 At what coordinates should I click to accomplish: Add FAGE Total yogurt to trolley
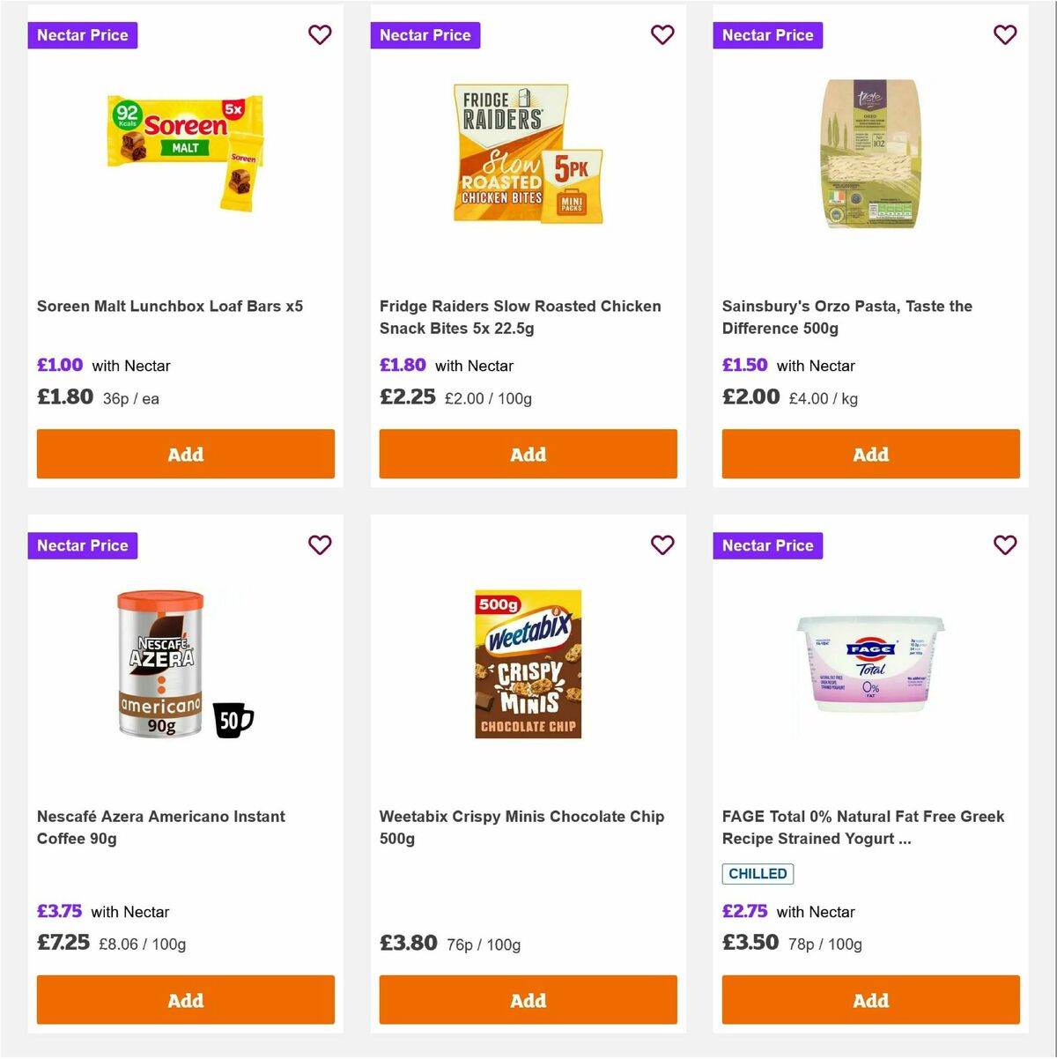870,1000
